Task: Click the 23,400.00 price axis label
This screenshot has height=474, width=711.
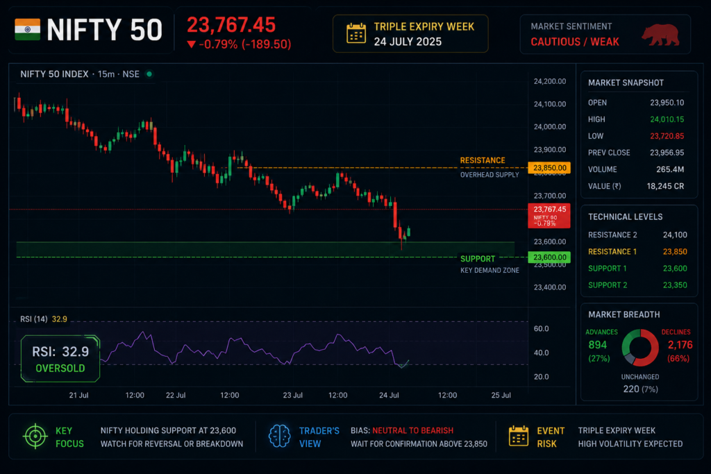Action: click(550, 287)
